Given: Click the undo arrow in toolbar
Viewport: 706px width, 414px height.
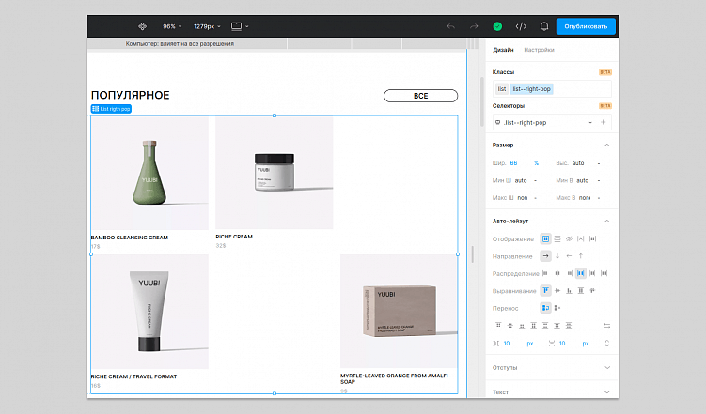Looking at the screenshot, I should click(x=451, y=26).
